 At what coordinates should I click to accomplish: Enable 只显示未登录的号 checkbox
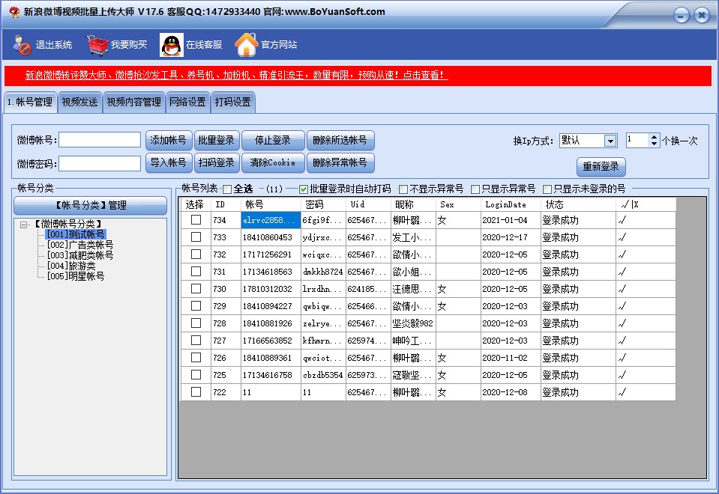tap(547, 189)
